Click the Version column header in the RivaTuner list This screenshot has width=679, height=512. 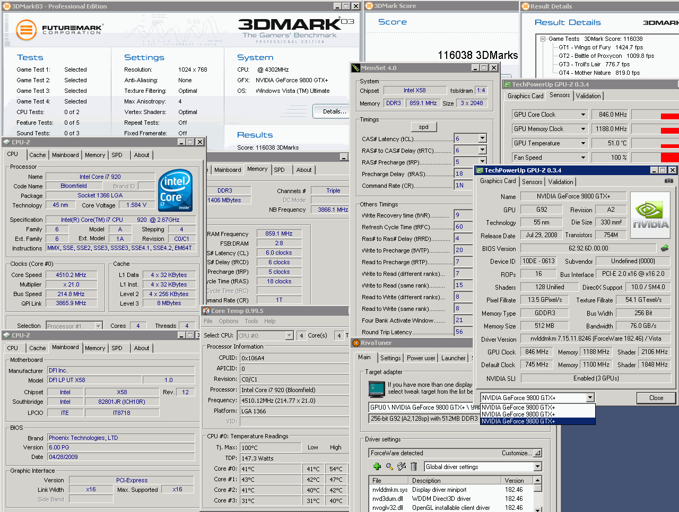pos(517,481)
